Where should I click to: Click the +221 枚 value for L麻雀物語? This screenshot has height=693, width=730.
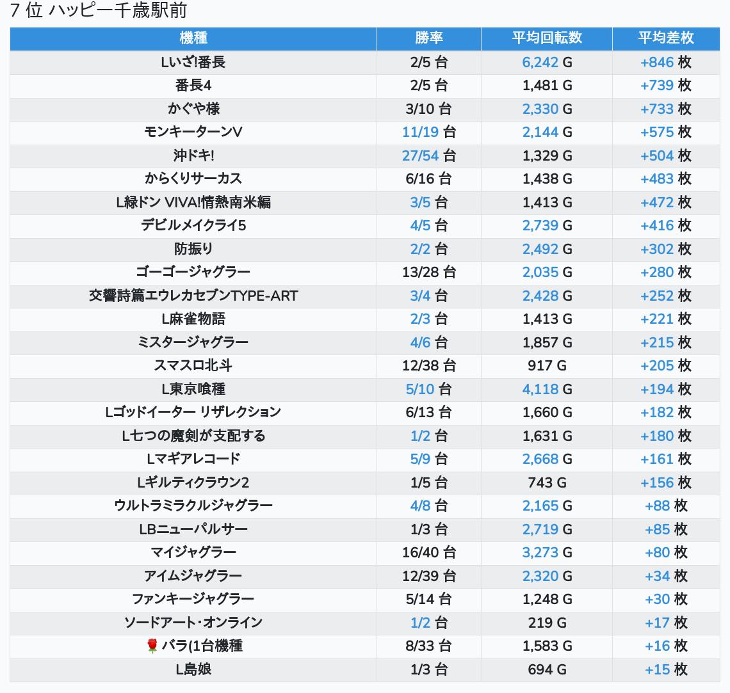(666, 319)
